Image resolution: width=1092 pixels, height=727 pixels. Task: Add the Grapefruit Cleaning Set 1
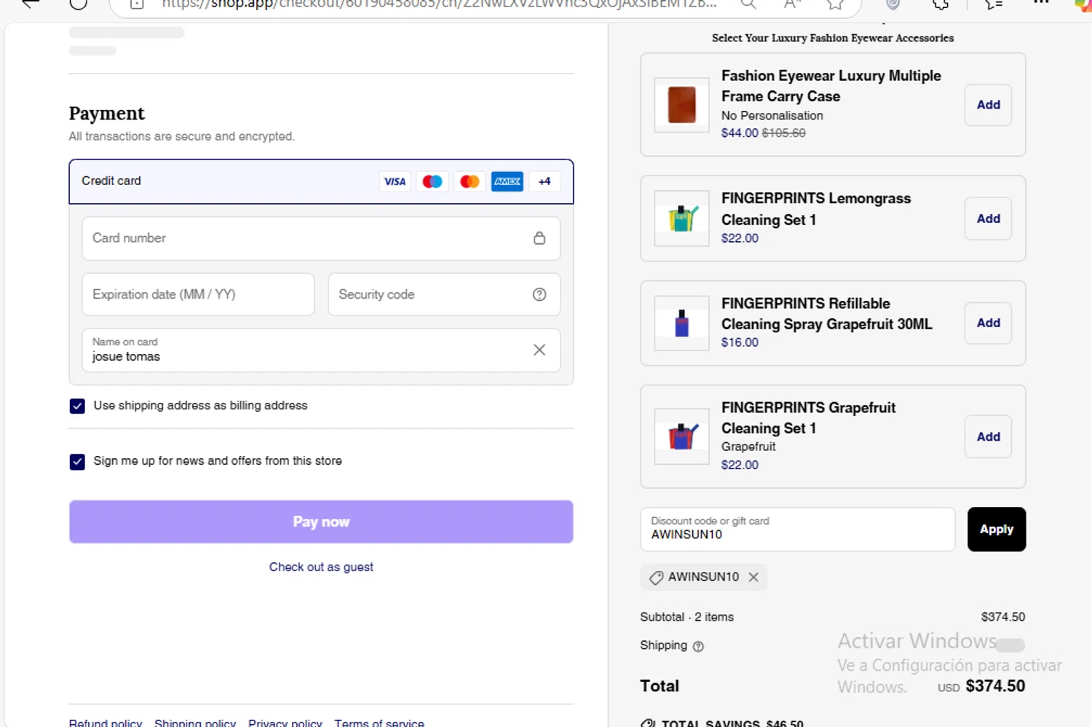pyautogui.click(x=988, y=436)
